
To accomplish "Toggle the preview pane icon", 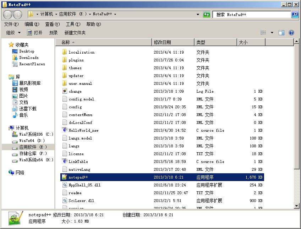I will tap(281, 33).
